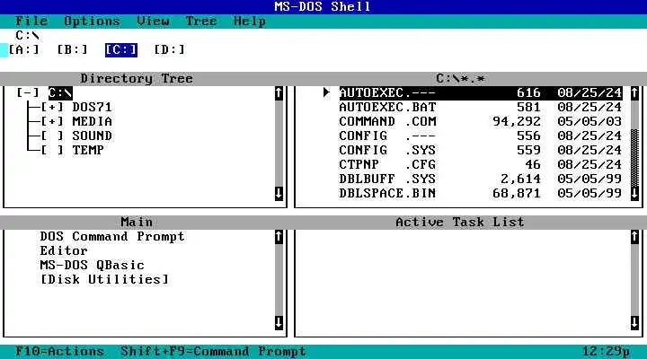Click the 12:29p clock in status bar

pyautogui.click(x=606, y=351)
